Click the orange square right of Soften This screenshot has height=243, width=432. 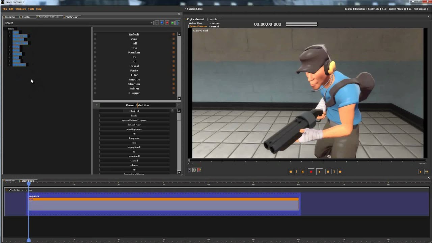(x=174, y=88)
